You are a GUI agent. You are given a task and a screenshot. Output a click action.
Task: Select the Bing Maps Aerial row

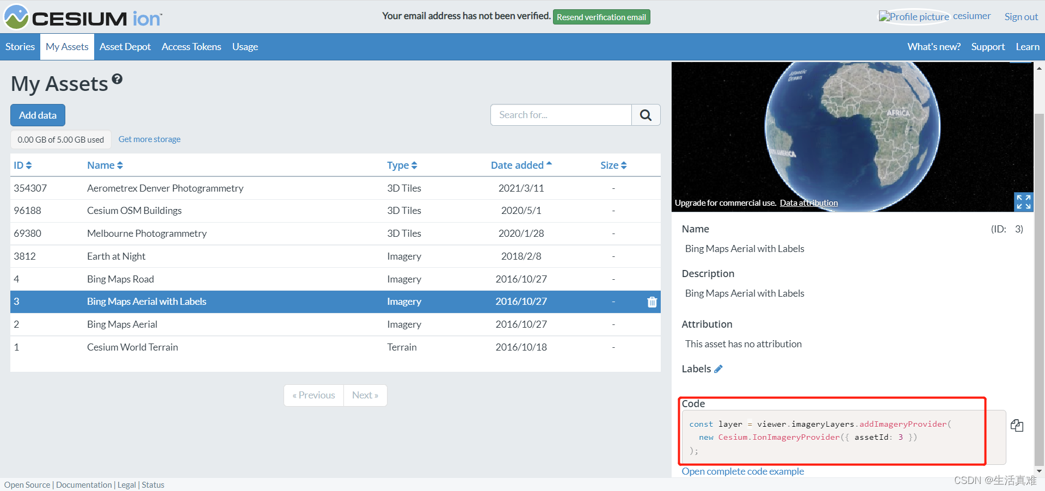click(335, 324)
